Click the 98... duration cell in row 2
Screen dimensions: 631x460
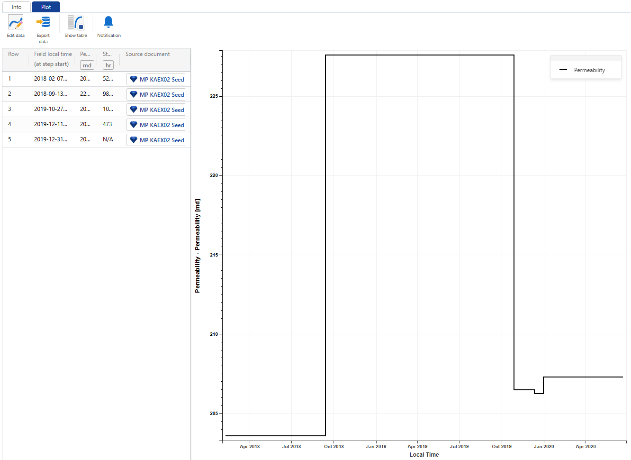(x=108, y=94)
